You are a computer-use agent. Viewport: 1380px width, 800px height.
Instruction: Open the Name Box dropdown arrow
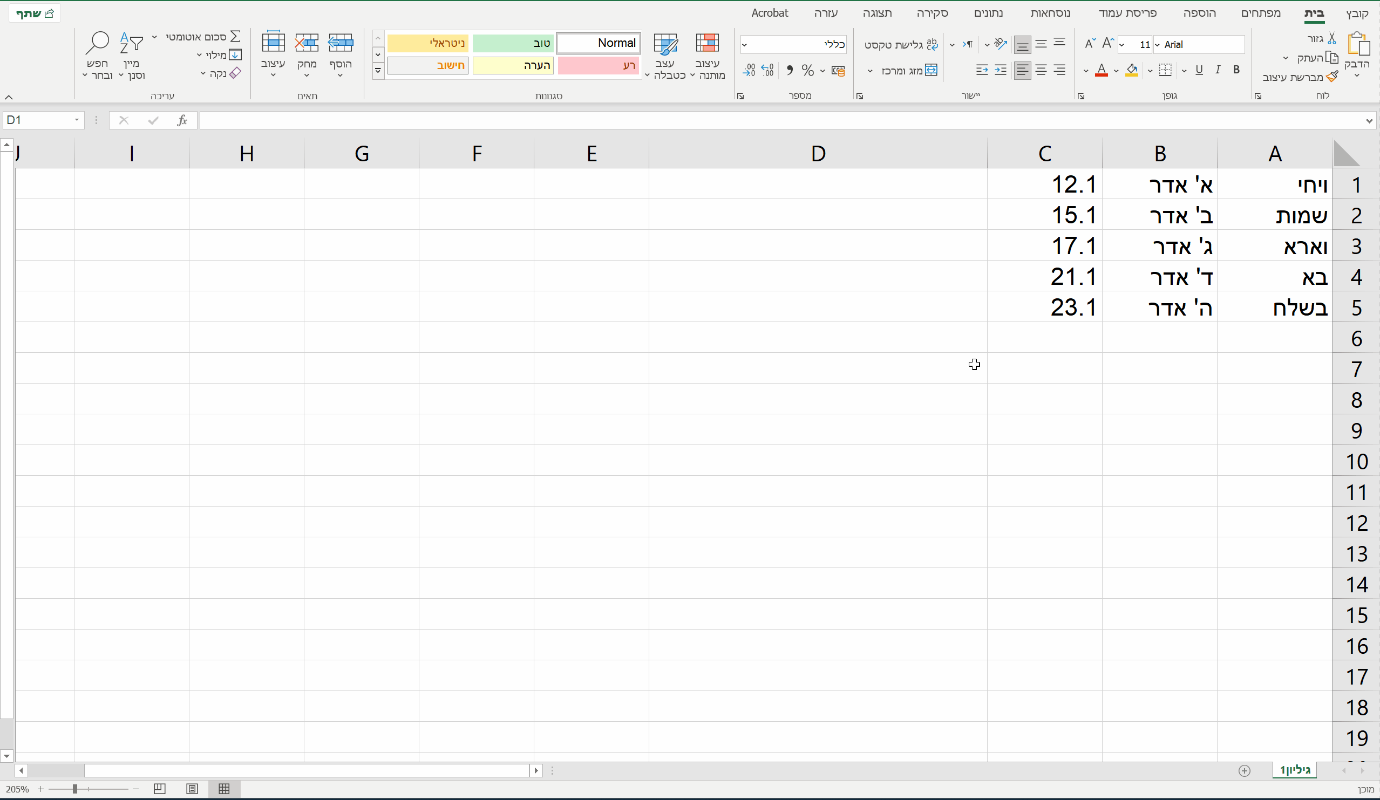point(77,120)
